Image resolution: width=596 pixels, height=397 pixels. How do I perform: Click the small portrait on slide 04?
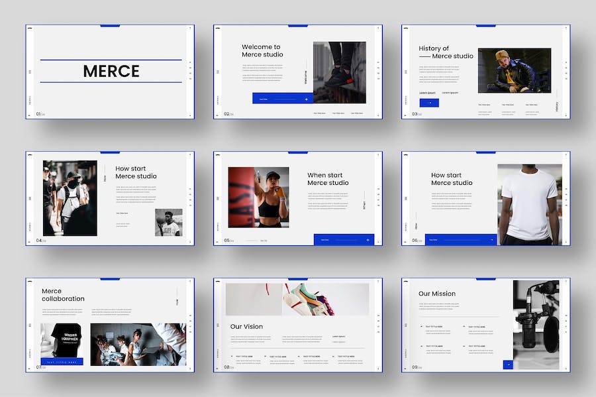168,223
